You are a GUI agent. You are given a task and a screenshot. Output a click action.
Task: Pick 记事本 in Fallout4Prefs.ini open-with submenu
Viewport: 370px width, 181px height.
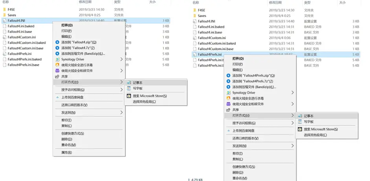[309, 116]
